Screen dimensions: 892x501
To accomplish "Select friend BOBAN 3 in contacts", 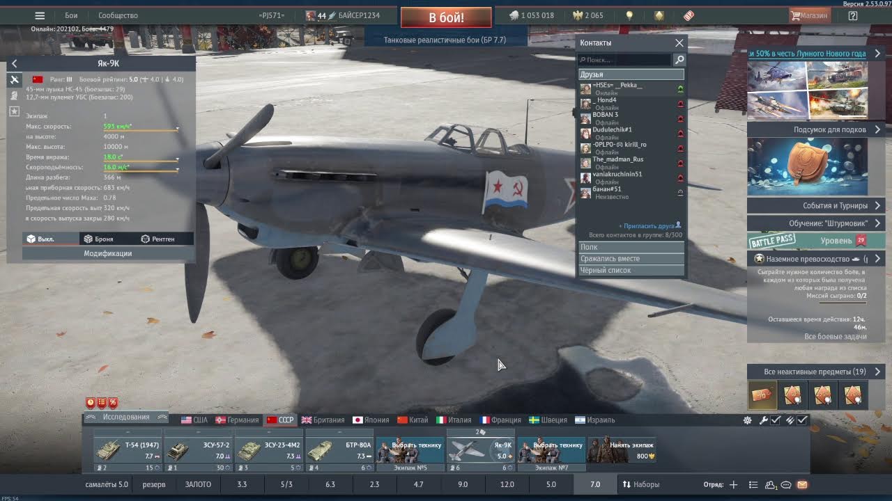I will pos(631,118).
